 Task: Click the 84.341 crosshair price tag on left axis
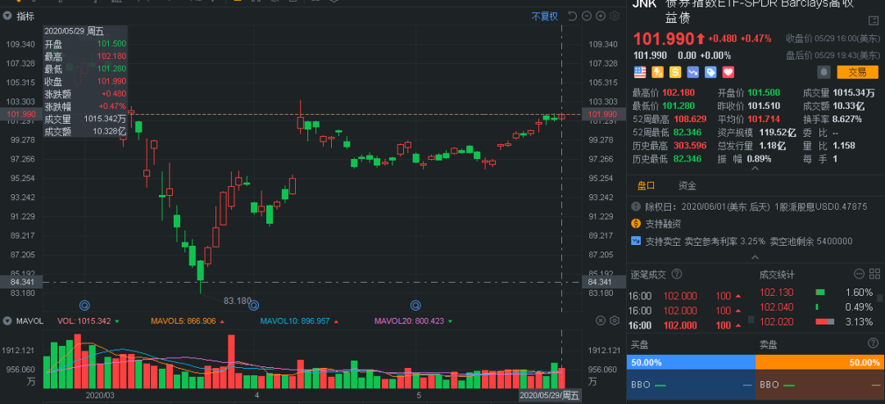[x=20, y=282]
